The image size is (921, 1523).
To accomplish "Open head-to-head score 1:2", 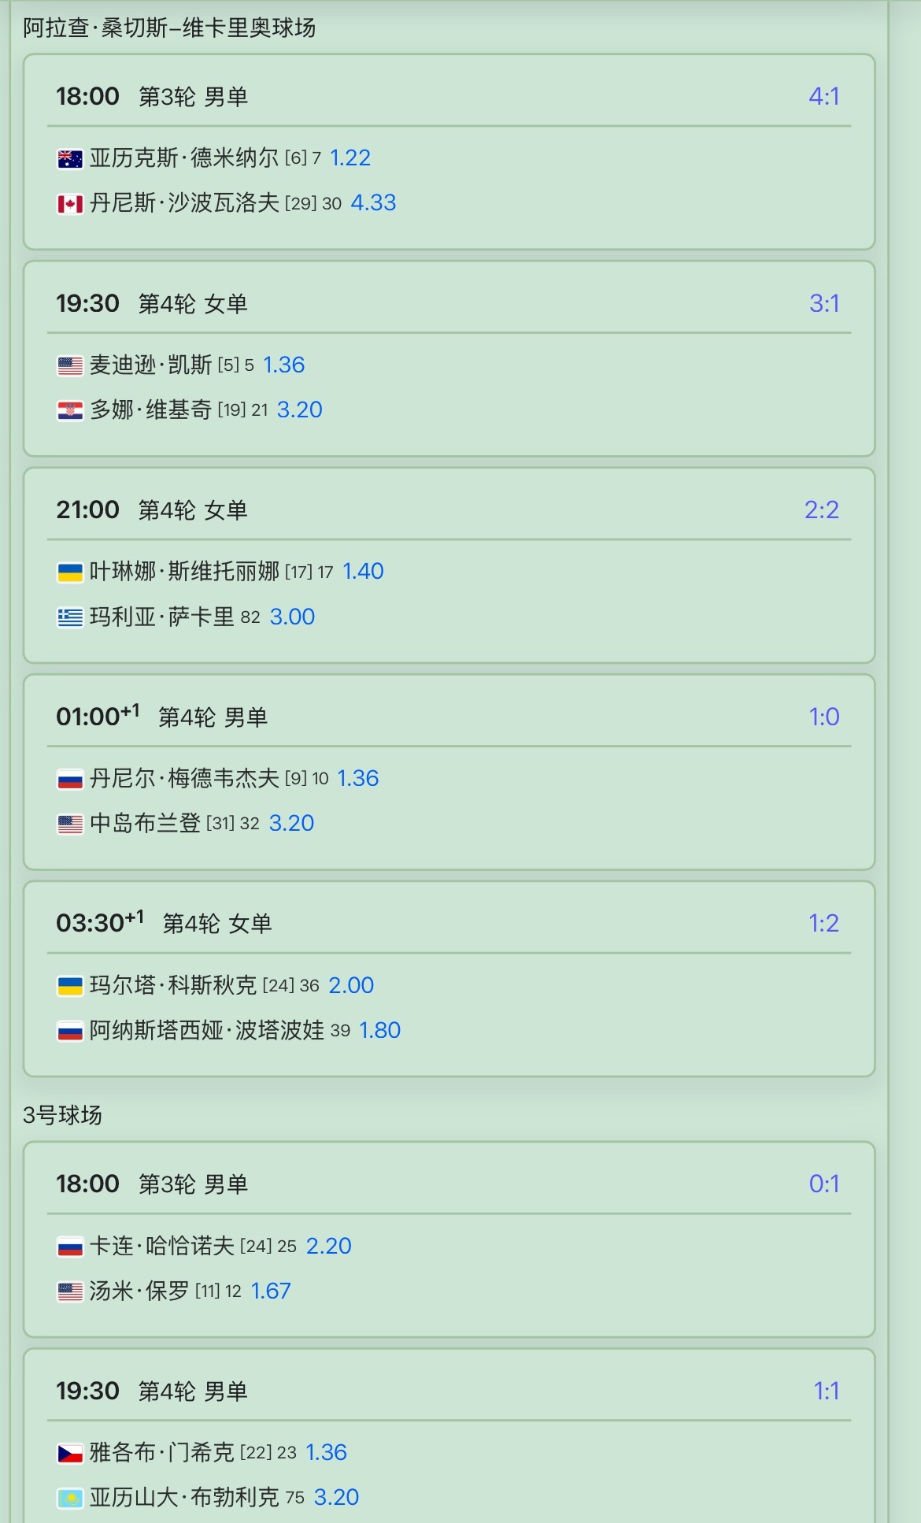I will (824, 923).
